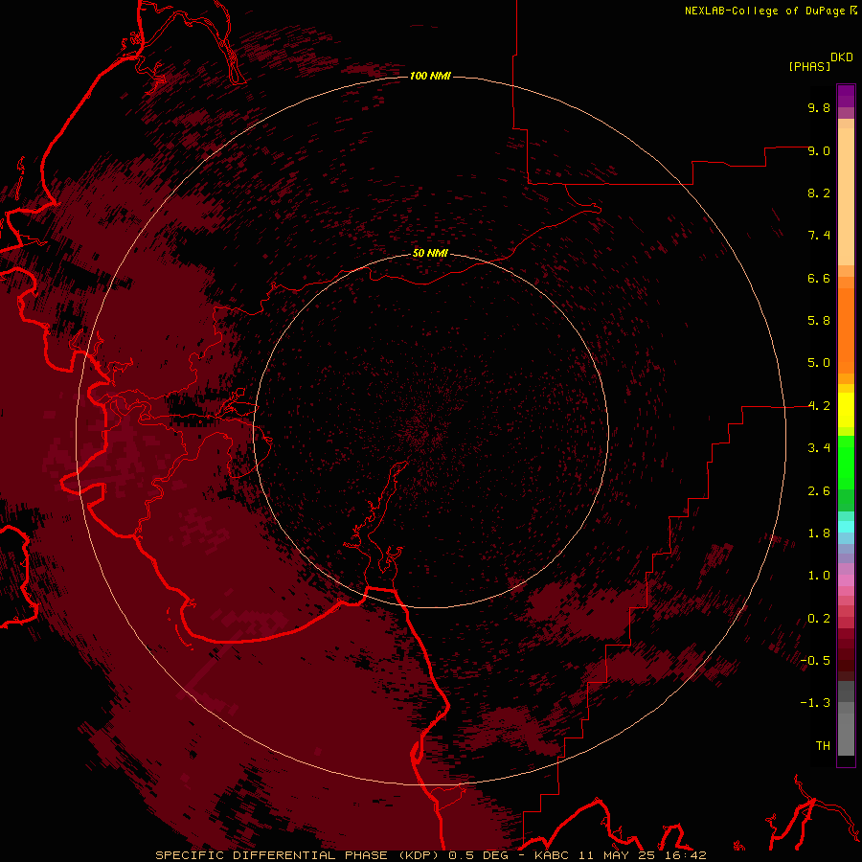This screenshot has width=862, height=862.
Task: Click the purple swatch at top of color bar
Action: 846,96
